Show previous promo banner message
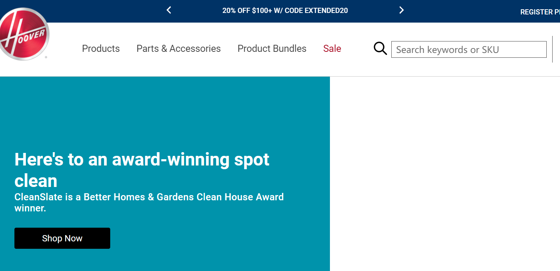This screenshot has height=271, width=560. [169, 10]
